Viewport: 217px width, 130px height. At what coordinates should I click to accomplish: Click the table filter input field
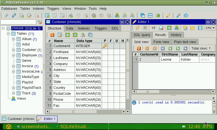pyautogui.click(x=18, y=22)
